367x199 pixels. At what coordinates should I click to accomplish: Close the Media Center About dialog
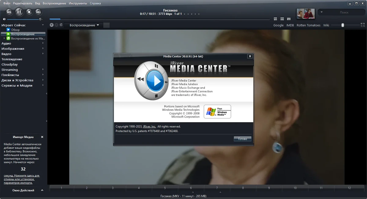[x=250, y=56]
